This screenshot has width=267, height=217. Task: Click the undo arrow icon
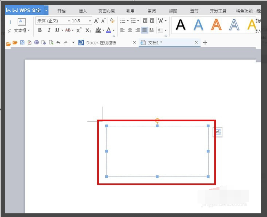tap(58, 43)
